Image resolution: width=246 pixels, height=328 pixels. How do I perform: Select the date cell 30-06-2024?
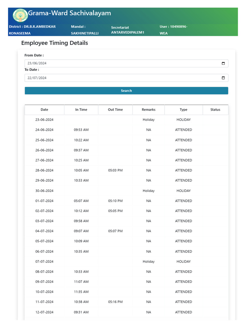44,191
